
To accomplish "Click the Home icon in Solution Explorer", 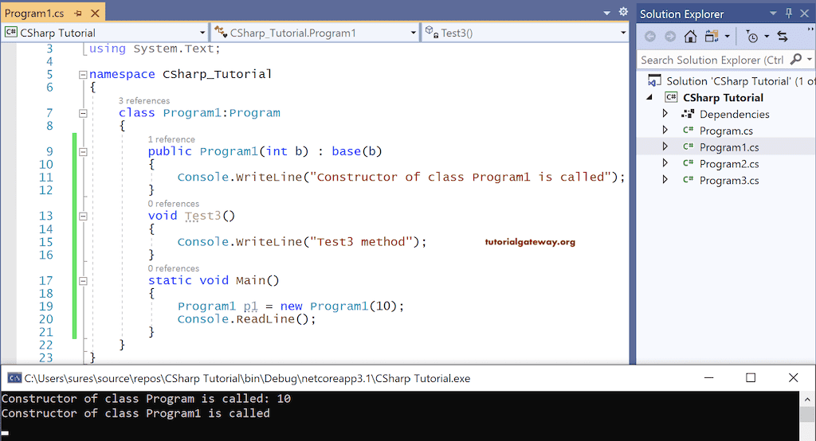I will coord(691,36).
